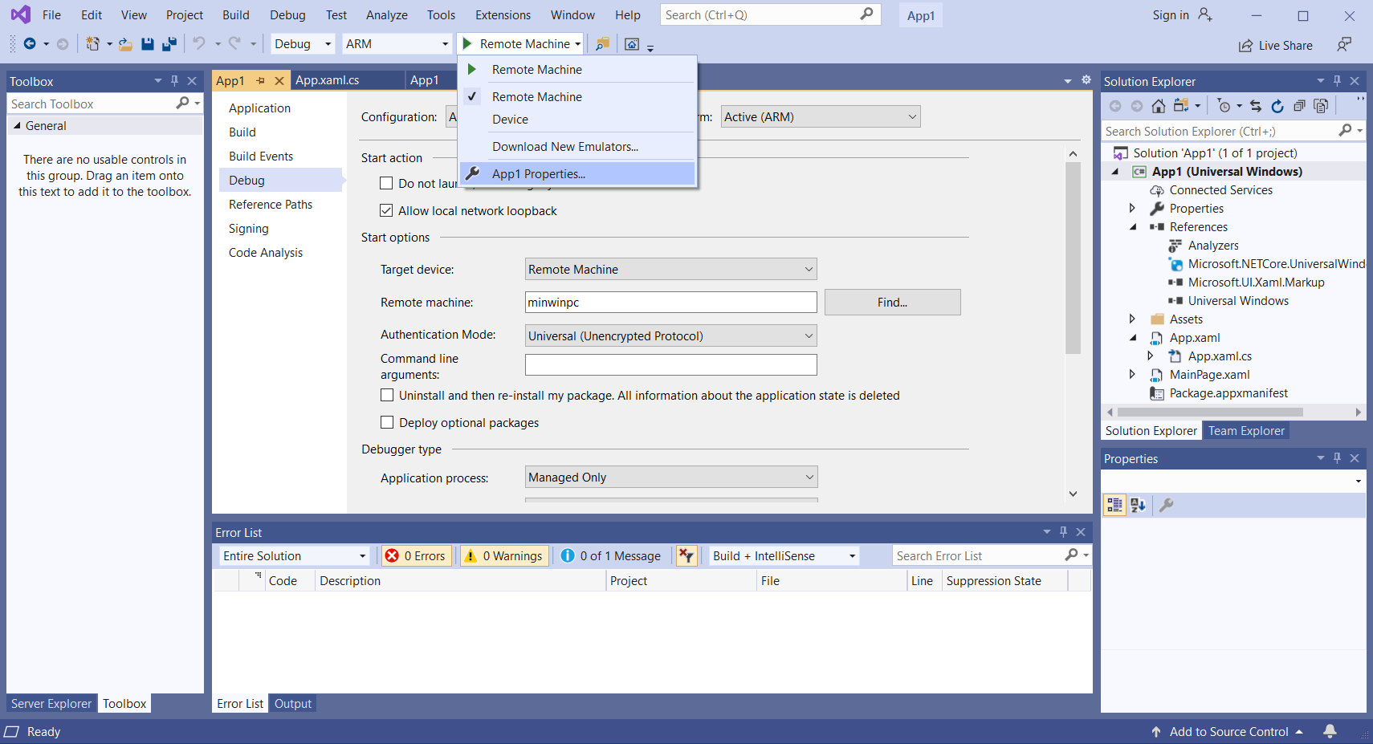Select App1 Properties... in the dropdown menu
Viewport: 1373px width, 744px height.
point(577,173)
